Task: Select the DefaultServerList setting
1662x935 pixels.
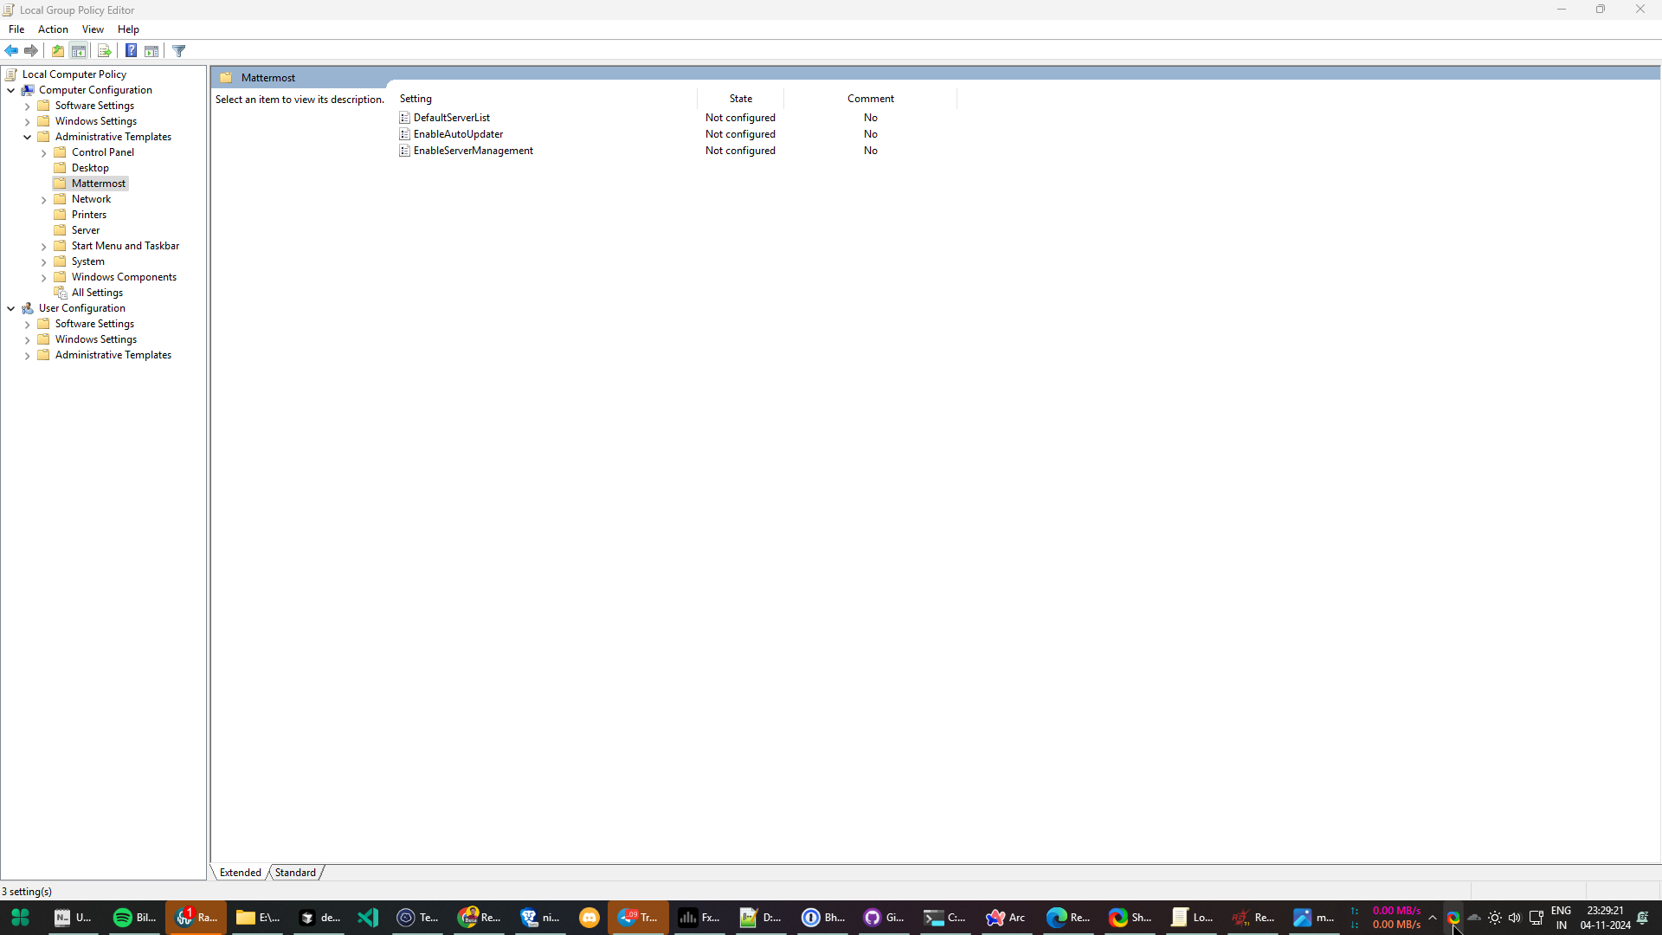Action: coord(451,117)
